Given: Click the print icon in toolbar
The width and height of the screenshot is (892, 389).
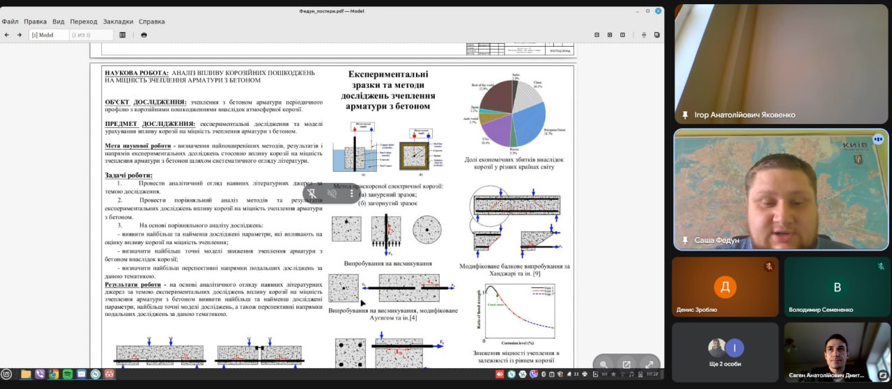Looking at the screenshot, I should pos(144,35).
